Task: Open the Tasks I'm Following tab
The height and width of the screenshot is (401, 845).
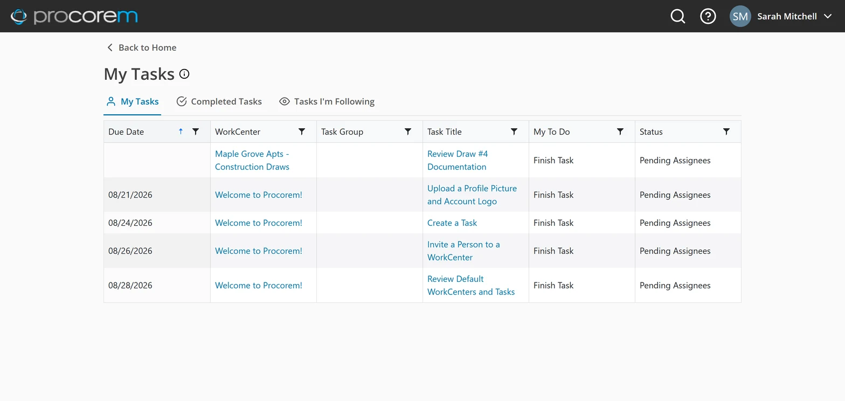Action: (x=327, y=101)
